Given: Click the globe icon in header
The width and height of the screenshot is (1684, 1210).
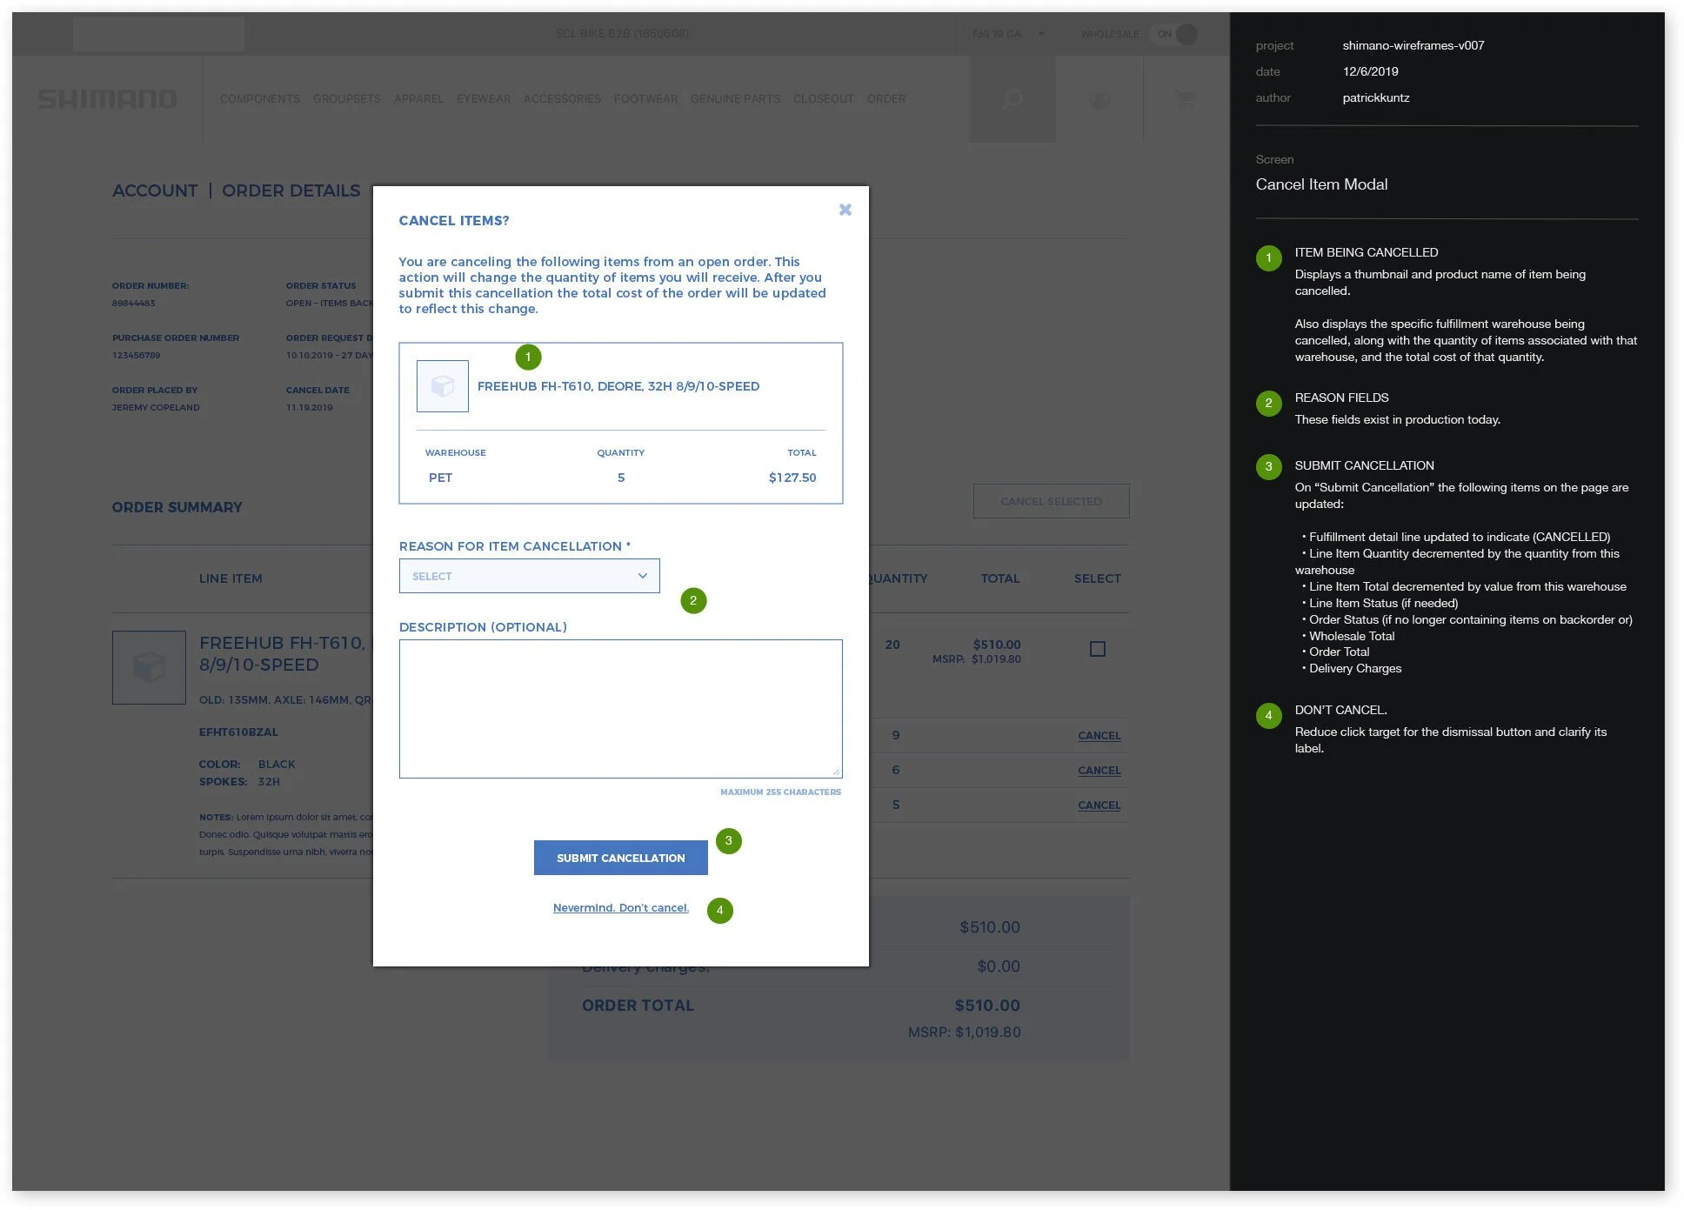Looking at the screenshot, I should [x=1099, y=99].
